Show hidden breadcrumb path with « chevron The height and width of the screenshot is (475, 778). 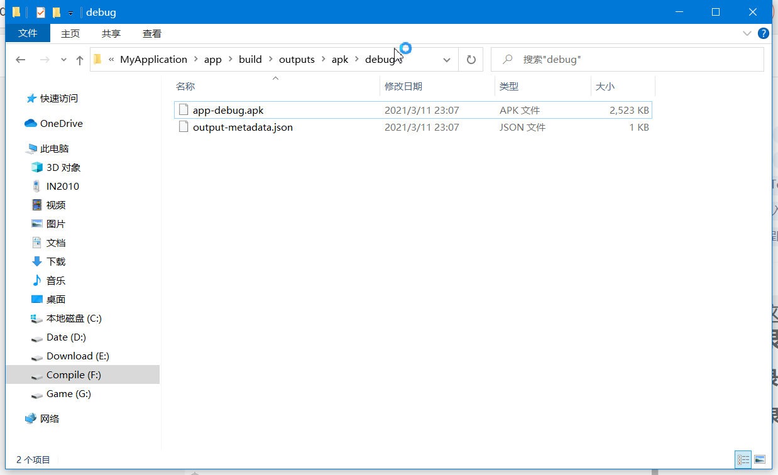point(111,60)
